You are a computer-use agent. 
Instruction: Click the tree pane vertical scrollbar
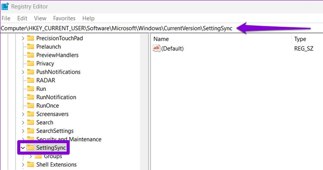pos(144,102)
